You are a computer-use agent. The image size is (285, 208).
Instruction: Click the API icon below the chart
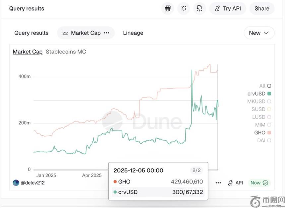(x=231, y=183)
